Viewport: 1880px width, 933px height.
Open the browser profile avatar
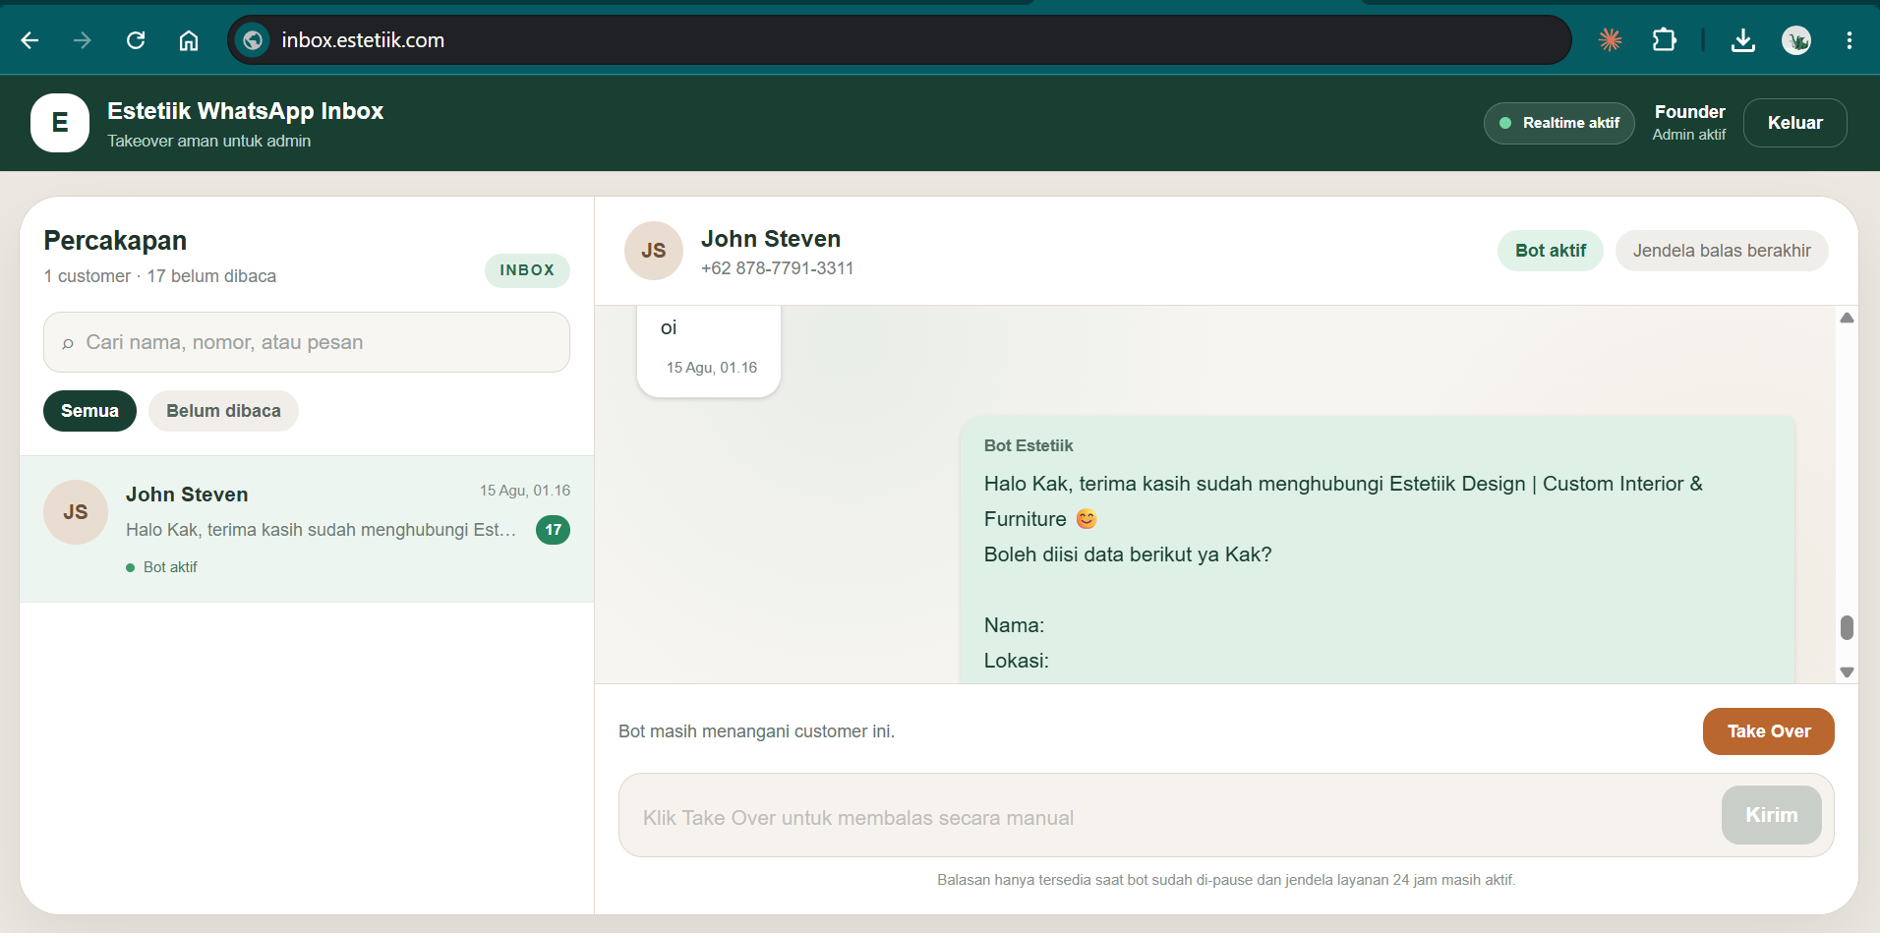(1796, 40)
